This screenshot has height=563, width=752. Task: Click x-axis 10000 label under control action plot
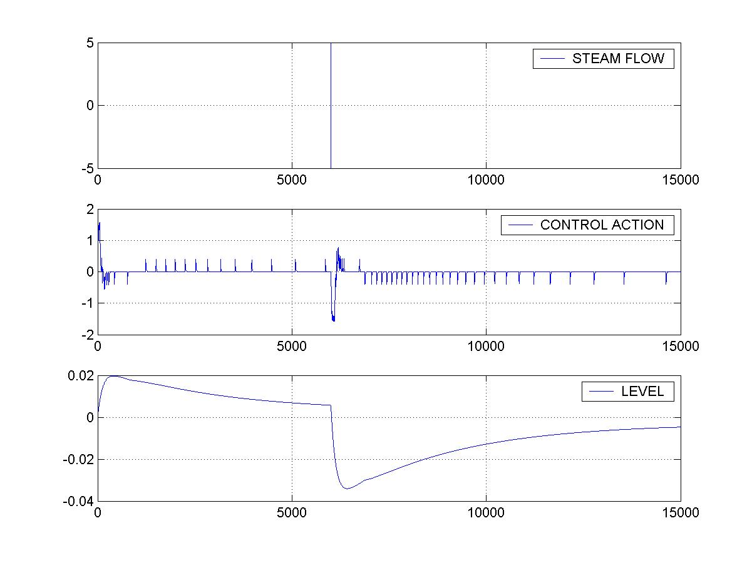tap(487, 346)
